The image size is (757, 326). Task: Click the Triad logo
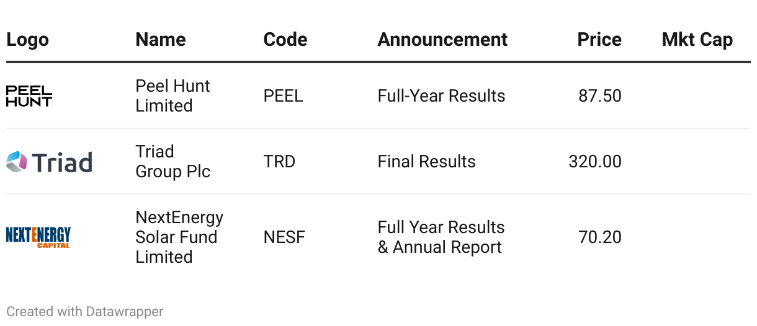(49, 162)
